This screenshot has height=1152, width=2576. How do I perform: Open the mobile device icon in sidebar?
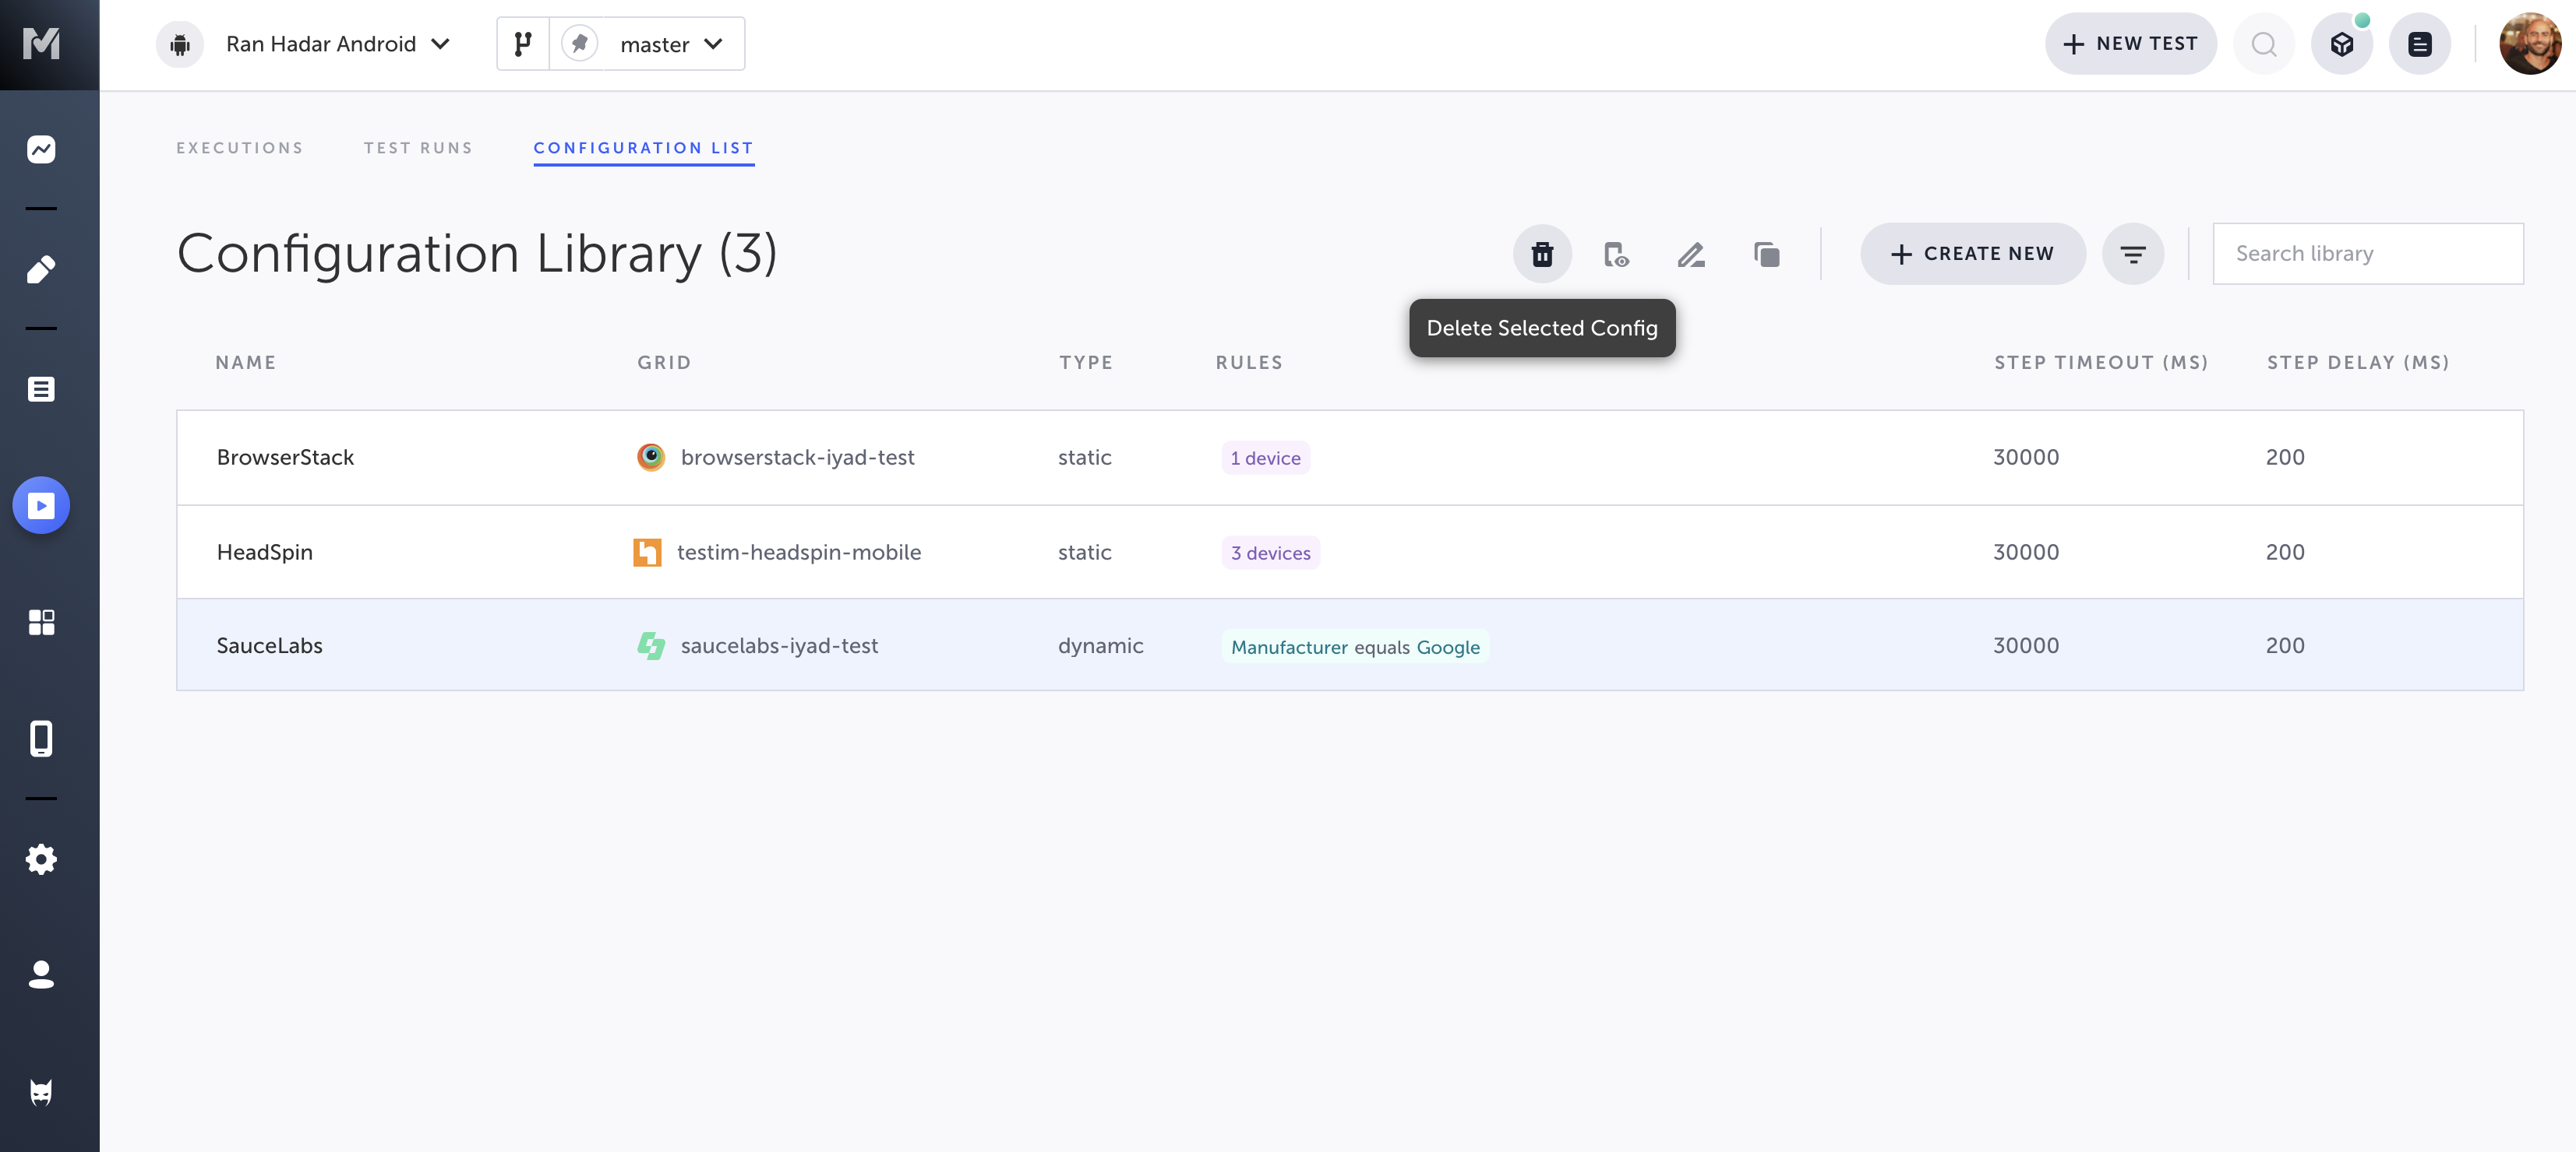(41, 739)
